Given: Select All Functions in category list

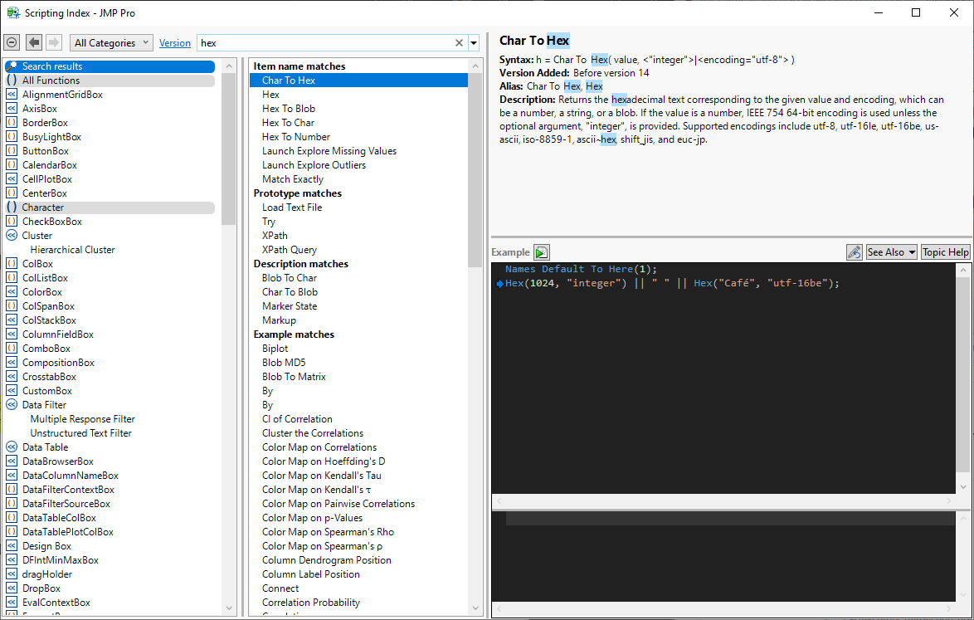Looking at the screenshot, I should 51,81.
